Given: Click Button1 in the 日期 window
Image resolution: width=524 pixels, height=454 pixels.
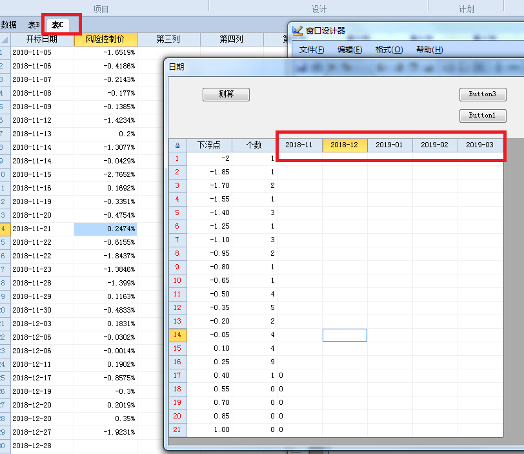Looking at the screenshot, I should pos(483,116).
